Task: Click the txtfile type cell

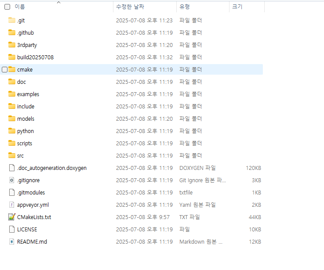Action: pos(186,192)
